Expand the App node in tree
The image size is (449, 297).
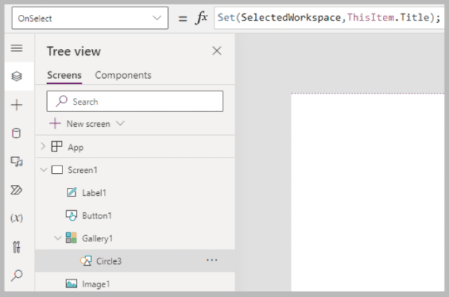pos(43,146)
